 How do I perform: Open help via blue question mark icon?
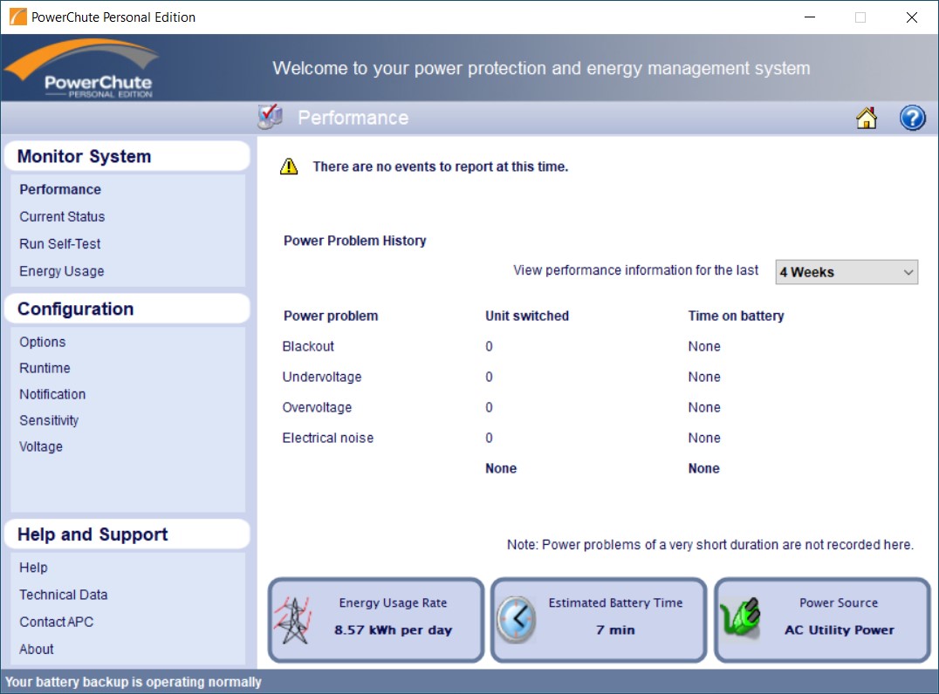912,118
